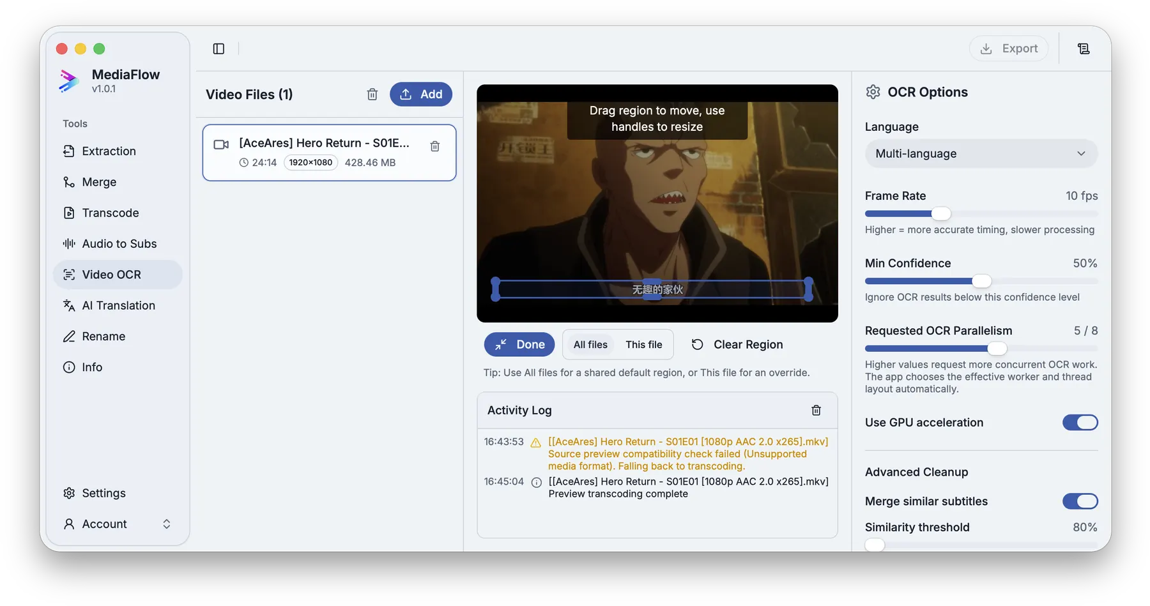The image size is (1150, 606).
Task: Open the Rename tool
Action: [118, 337]
